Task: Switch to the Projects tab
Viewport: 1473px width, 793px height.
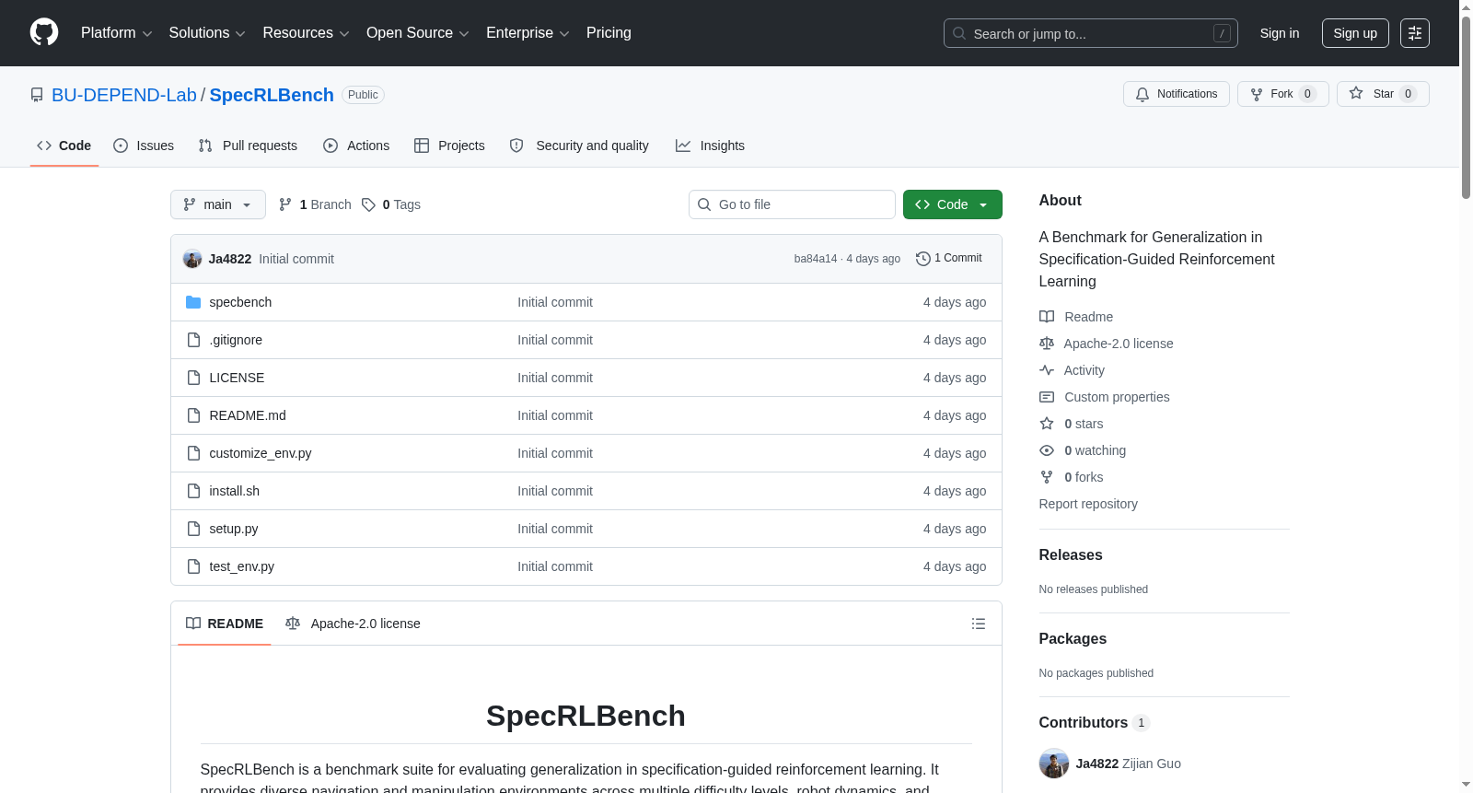Action: (449, 146)
